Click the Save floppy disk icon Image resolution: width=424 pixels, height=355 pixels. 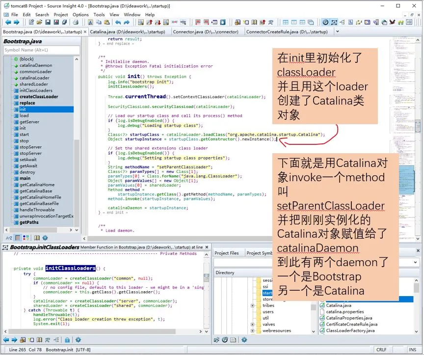coord(48,22)
